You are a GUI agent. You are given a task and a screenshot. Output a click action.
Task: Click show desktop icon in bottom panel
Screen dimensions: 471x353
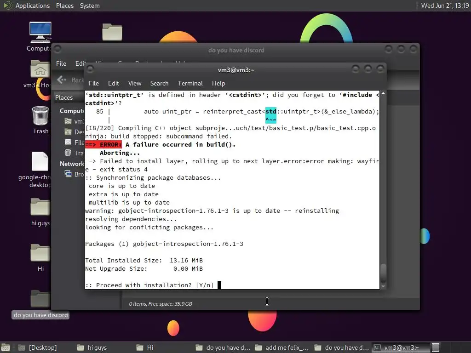[x=6, y=347]
